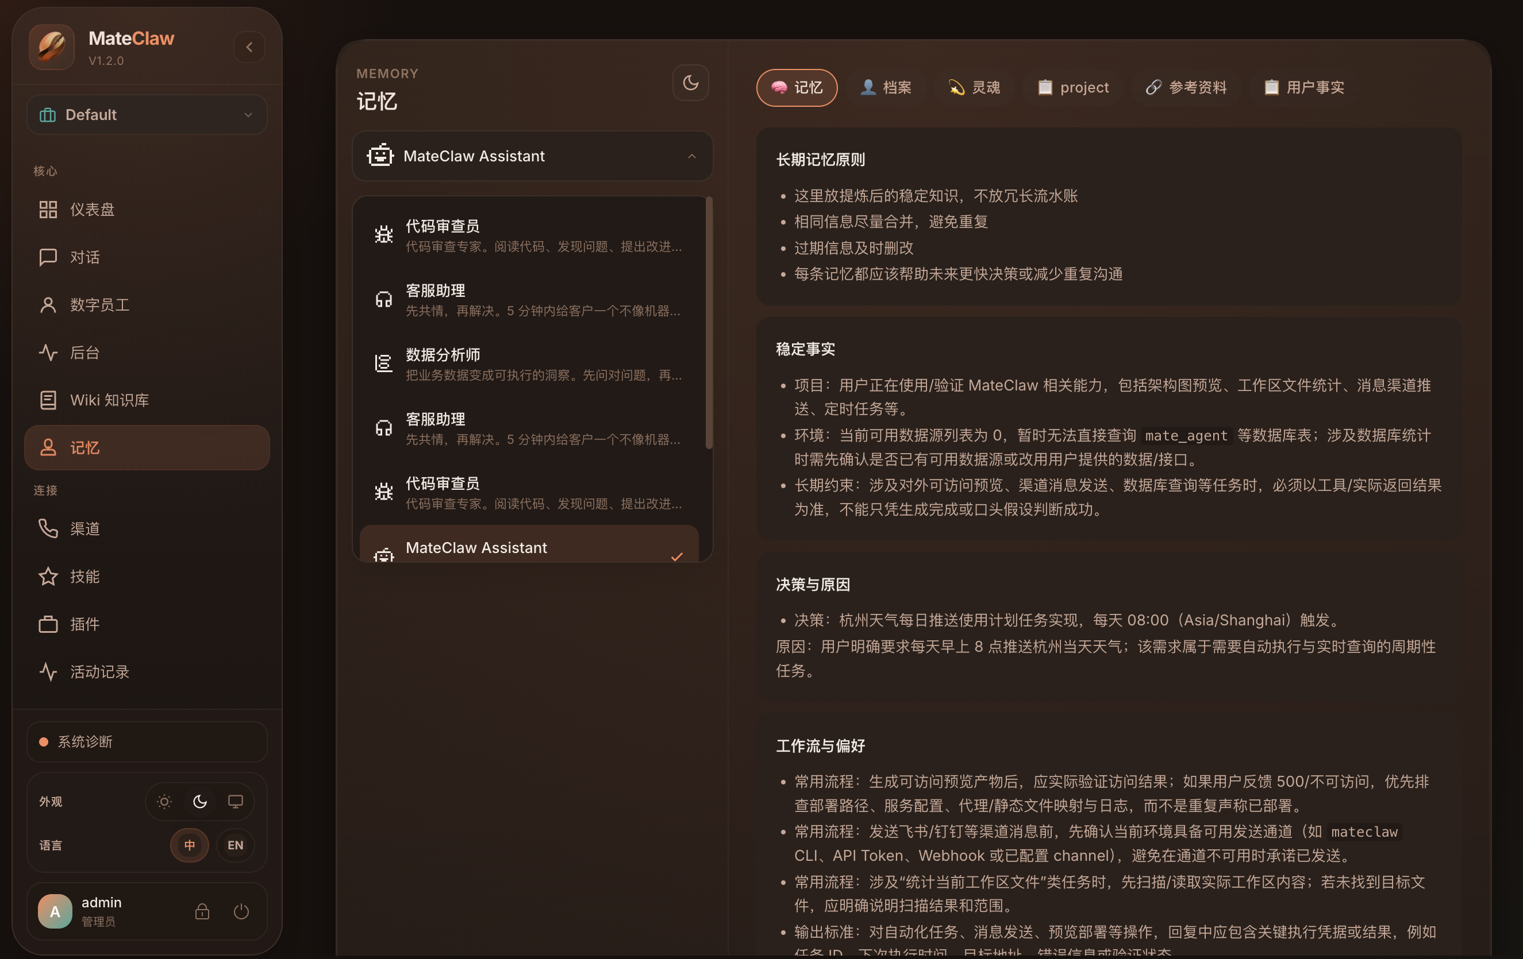Click the 工作流与偏好 heading
The width and height of the screenshot is (1523, 959).
pyautogui.click(x=820, y=745)
